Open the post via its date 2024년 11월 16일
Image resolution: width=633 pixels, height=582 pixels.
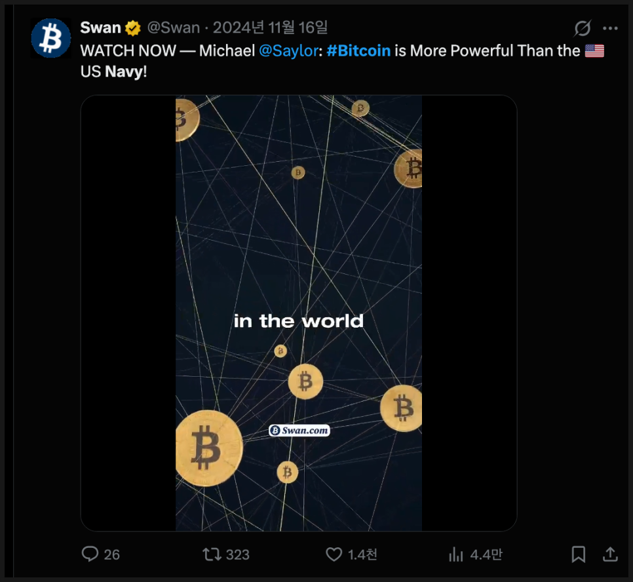point(270,28)
